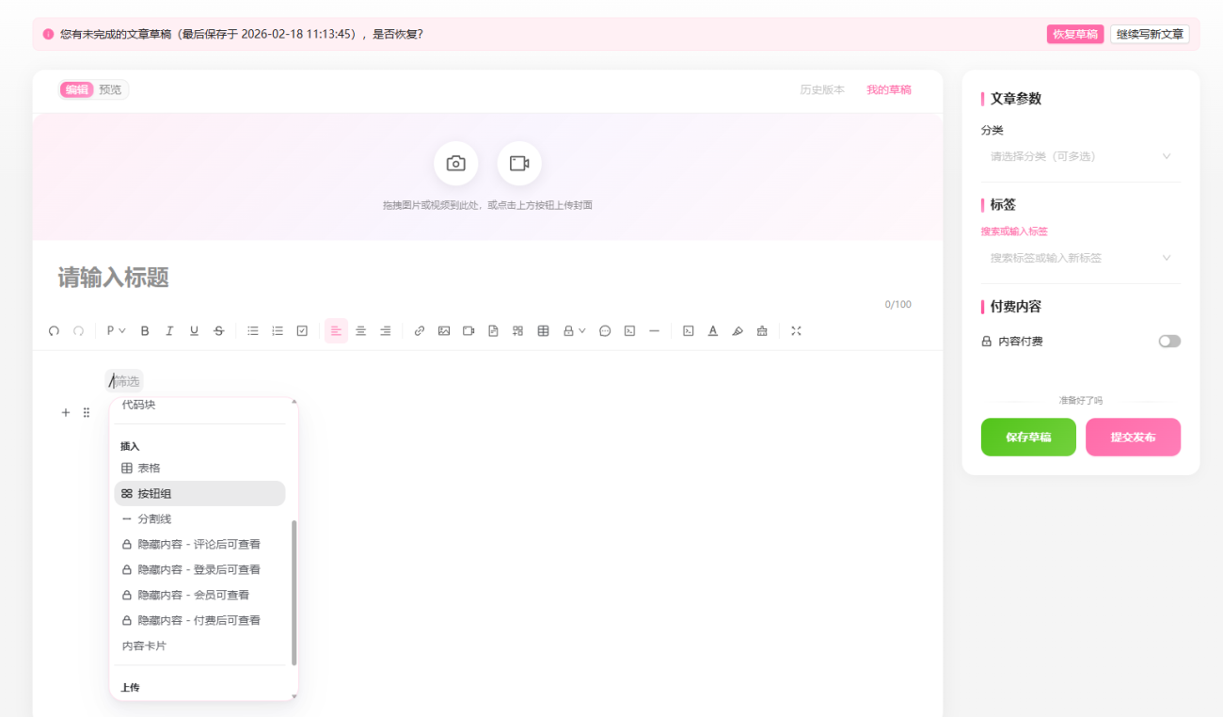
Task: Switch the editor to 预览 mode
Action: coord(110,90)
